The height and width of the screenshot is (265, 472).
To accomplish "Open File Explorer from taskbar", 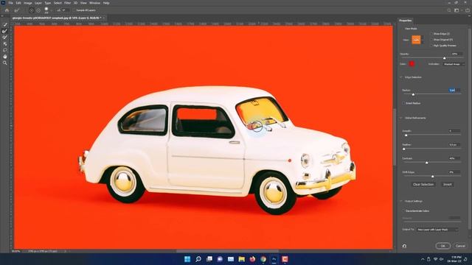I will pos(241,259).
